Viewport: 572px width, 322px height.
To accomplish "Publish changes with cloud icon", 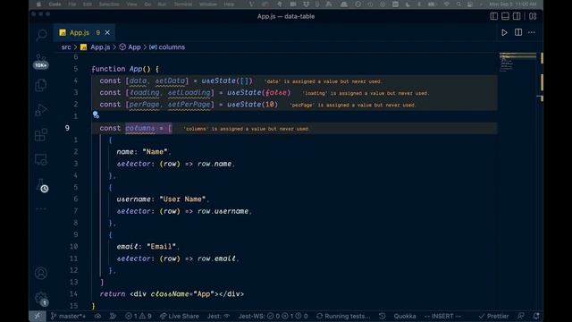I will 97,316.
